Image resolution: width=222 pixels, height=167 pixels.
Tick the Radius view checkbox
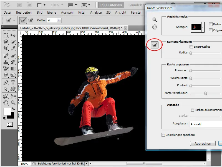point(211,24)
